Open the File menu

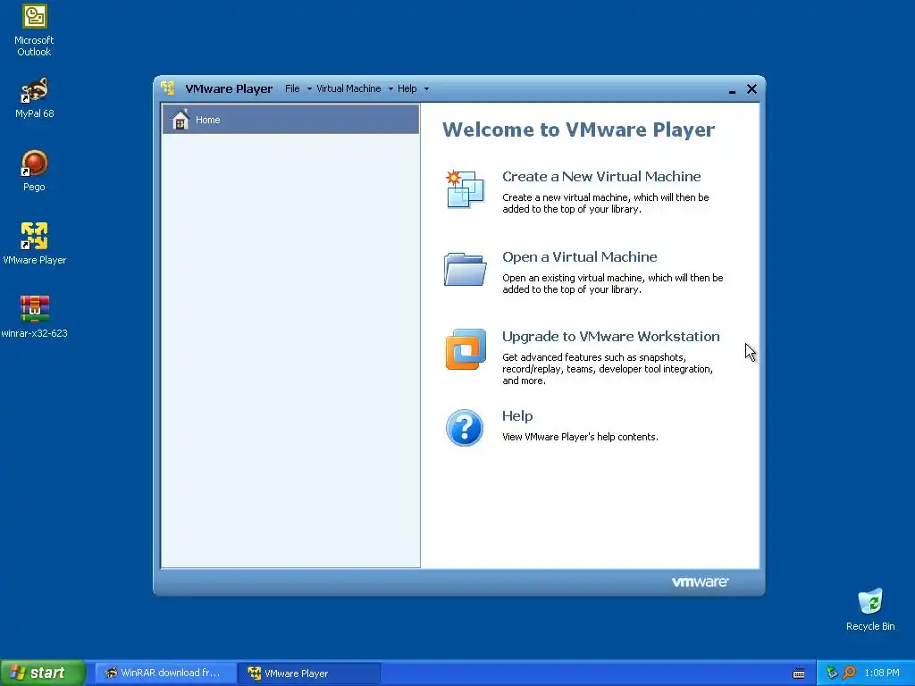tap(292, 88)
